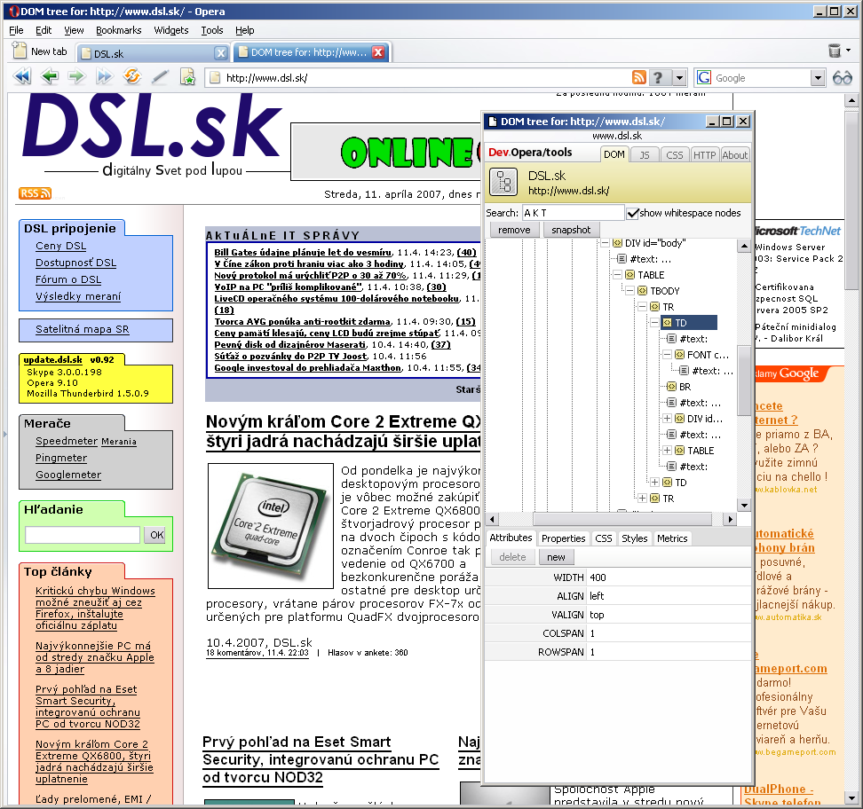Screen dimensions: 863x809
Task: Click the binoculars find icon
Action: [842, 77]
